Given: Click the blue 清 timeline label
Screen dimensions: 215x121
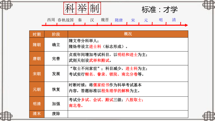Looking at the screenshot, I should point(174,20).
